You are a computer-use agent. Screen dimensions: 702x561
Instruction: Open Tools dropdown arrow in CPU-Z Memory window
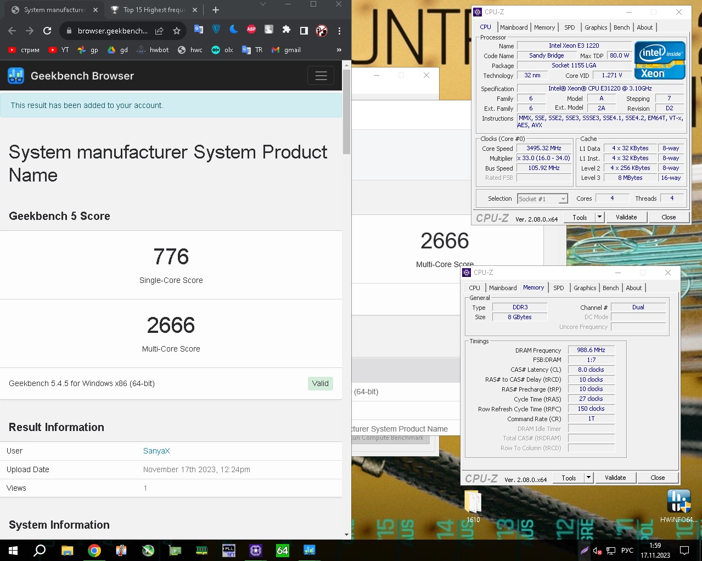click(x=588, y=478)
